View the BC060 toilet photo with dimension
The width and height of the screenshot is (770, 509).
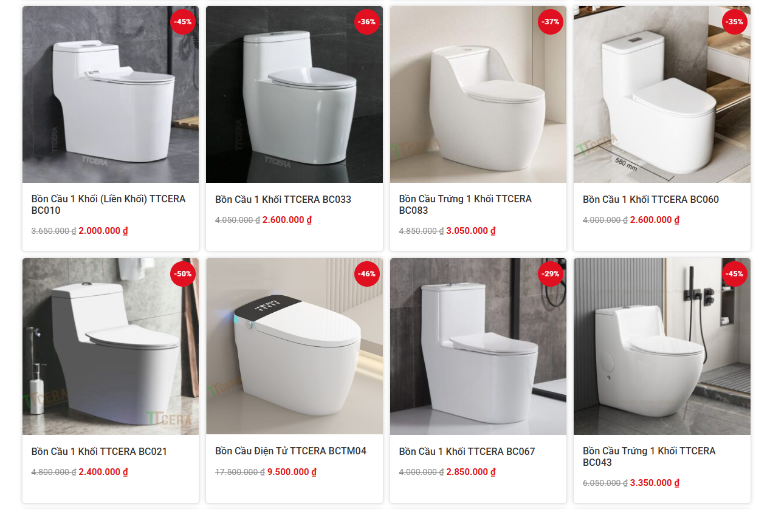pyautogui.click(x=662, y=94)
